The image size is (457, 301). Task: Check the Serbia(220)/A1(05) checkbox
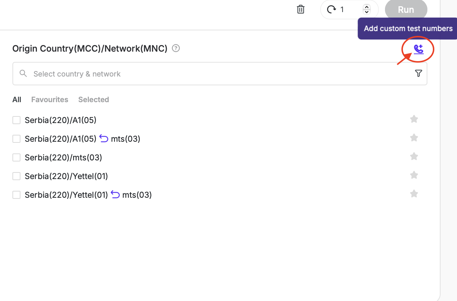(16, 120)
